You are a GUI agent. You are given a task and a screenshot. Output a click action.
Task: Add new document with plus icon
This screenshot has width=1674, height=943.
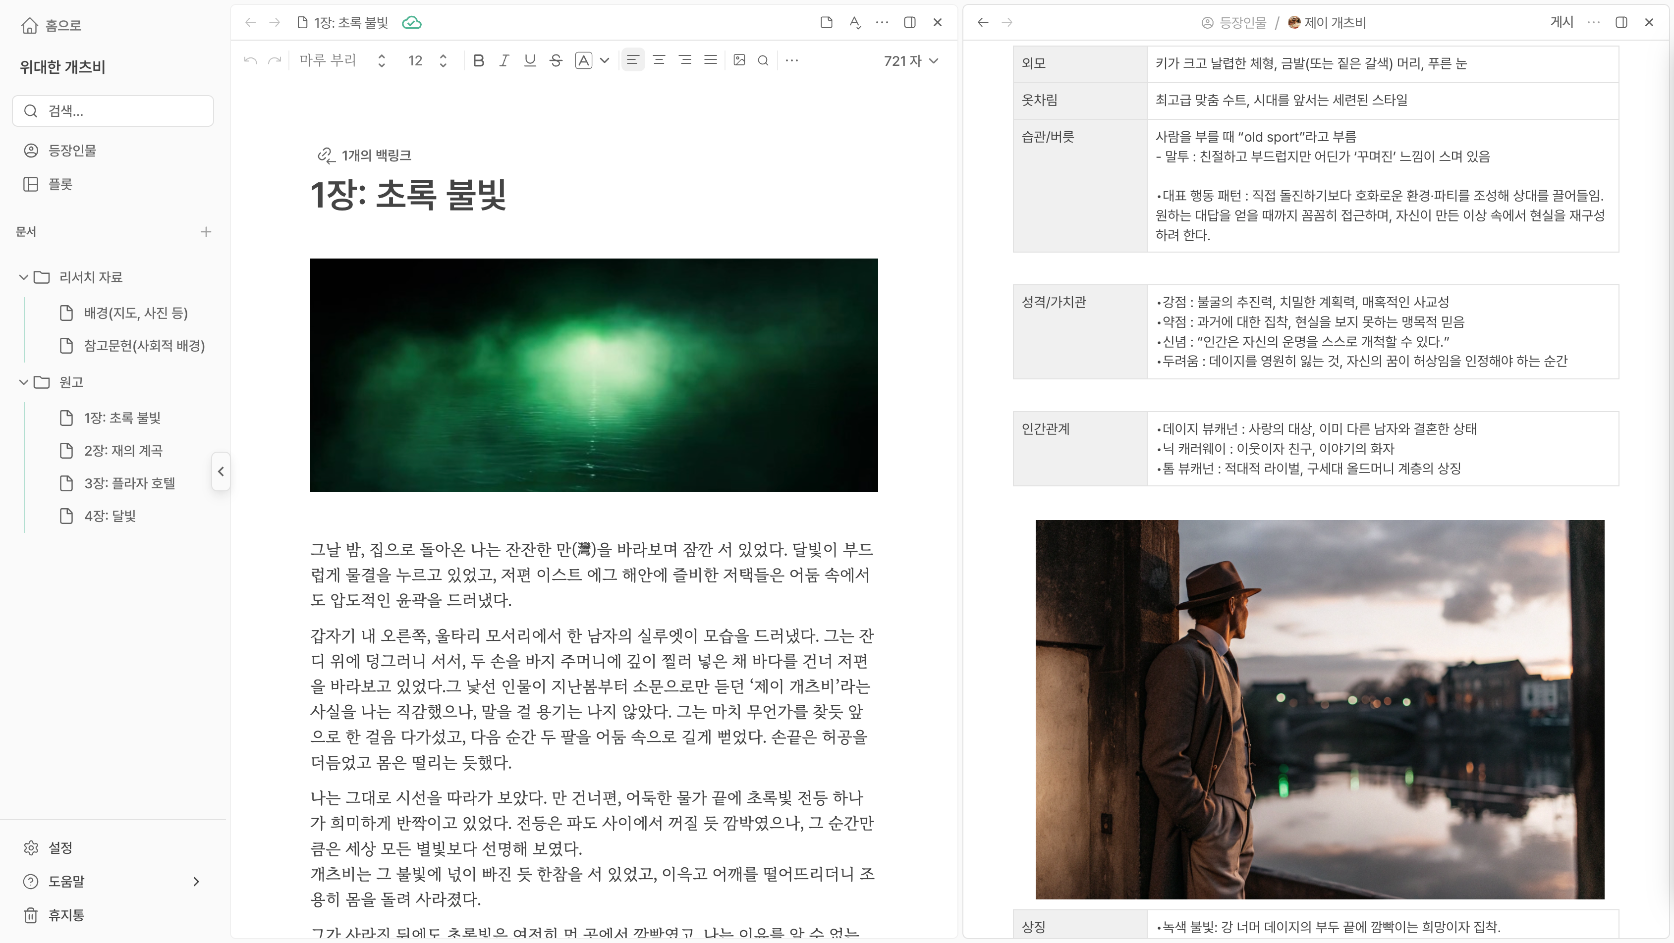(206, 232)
